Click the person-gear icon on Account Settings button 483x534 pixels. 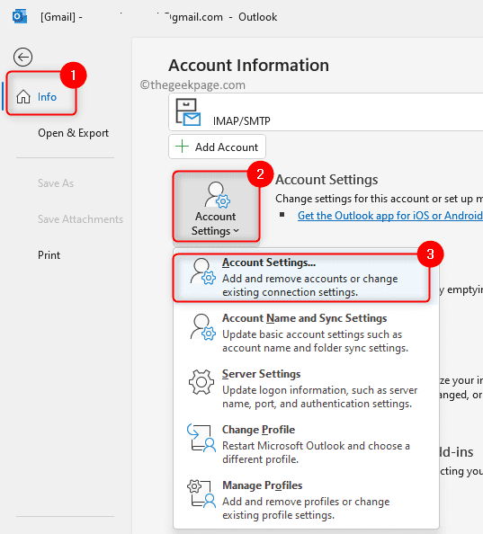coord(217,194)
